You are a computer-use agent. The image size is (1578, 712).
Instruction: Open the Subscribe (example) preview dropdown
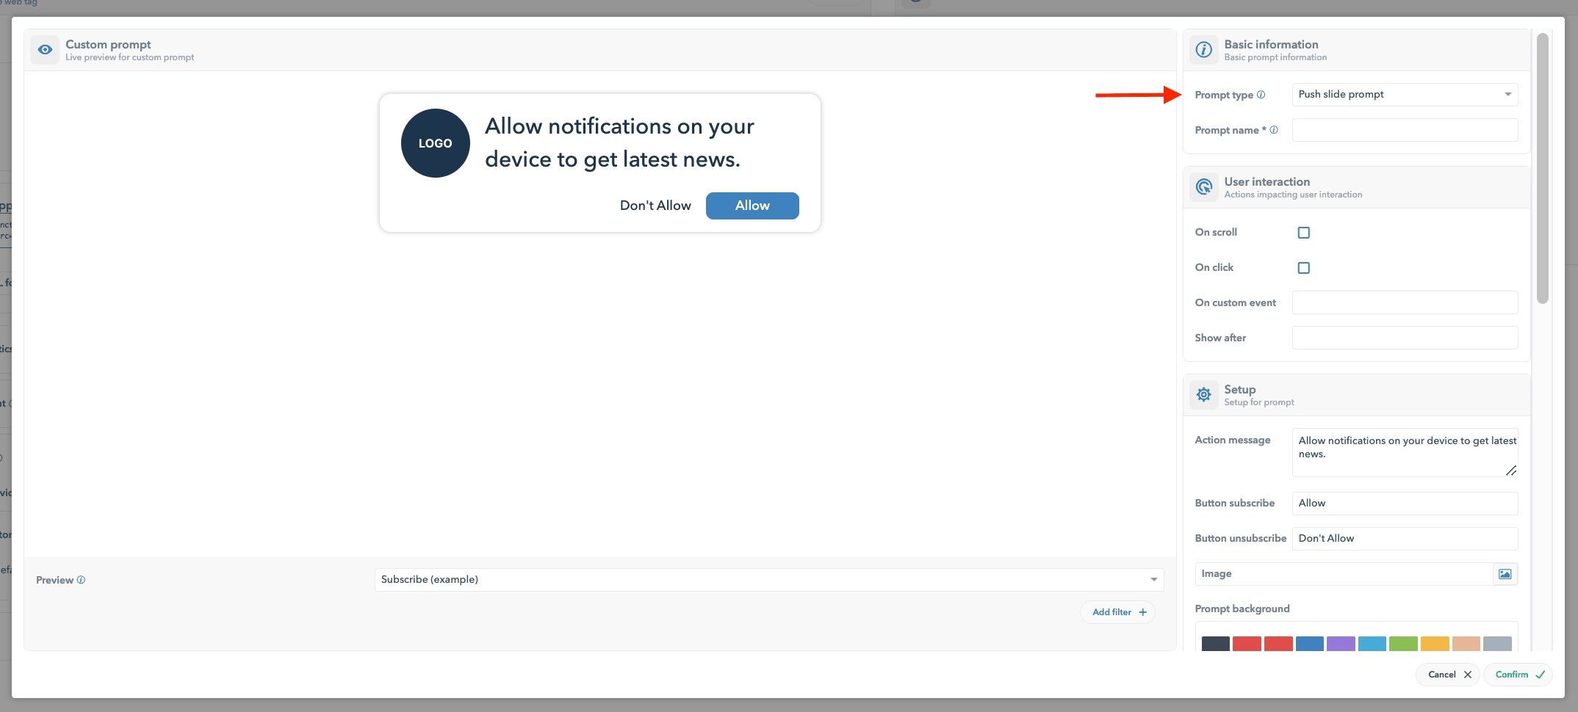[x=769, y=580]
